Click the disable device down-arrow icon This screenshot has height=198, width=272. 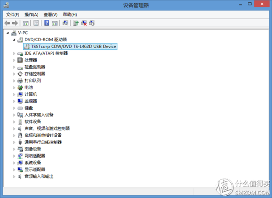[92, 23]
